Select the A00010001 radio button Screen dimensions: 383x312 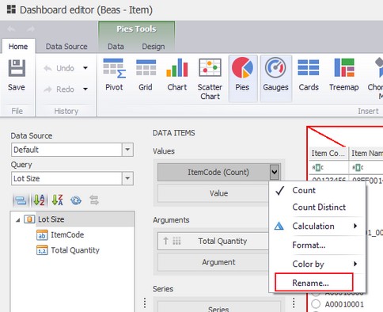pyautogui.click(x=316, y=304)
